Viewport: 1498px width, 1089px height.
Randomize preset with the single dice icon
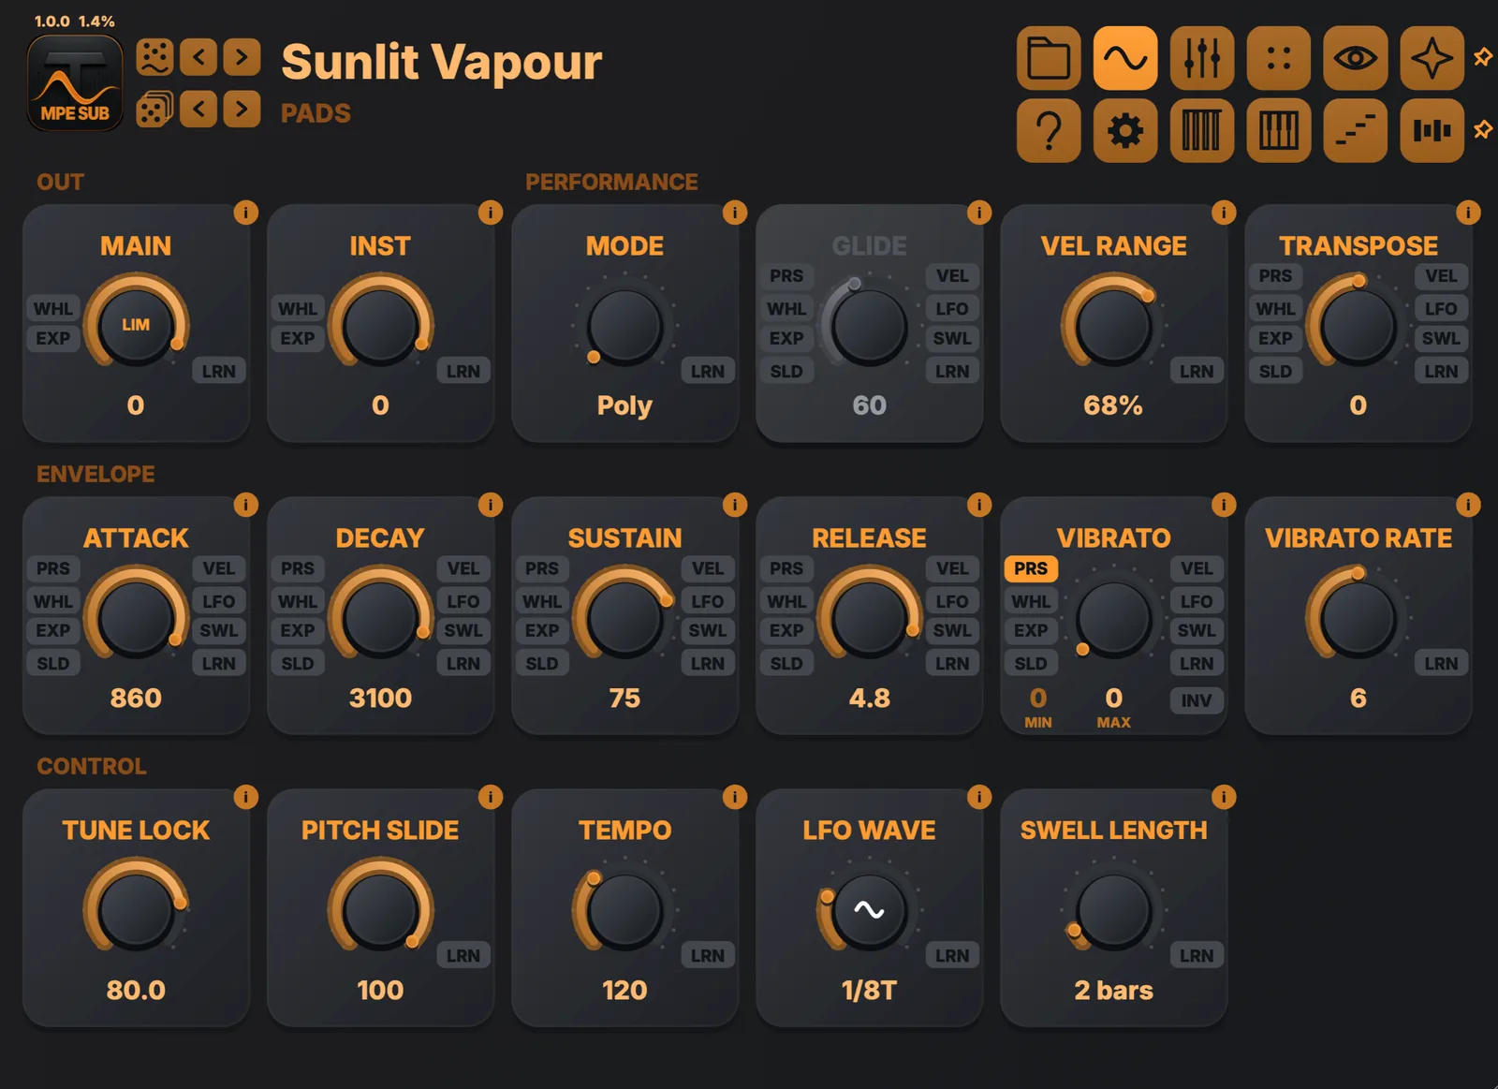(x=154, y=57)
